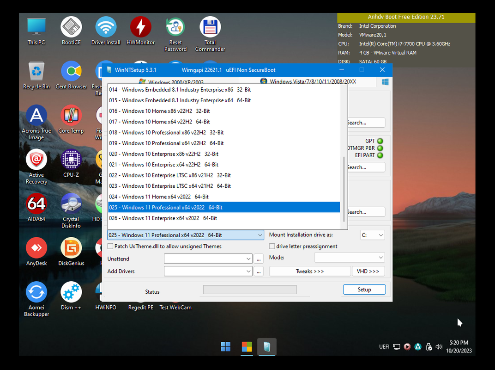Screen dimensions: 495x370
Task: Select 014 Windows Embedded 8.1 Industry Enterprise x86
Action: (224, 90)
